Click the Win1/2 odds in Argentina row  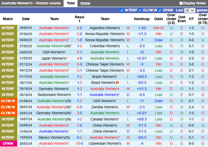pos(159,28)
